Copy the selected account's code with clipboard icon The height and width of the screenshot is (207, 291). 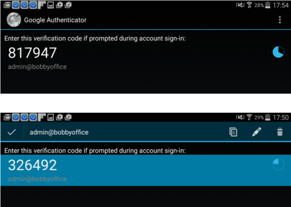coord(233,132)
